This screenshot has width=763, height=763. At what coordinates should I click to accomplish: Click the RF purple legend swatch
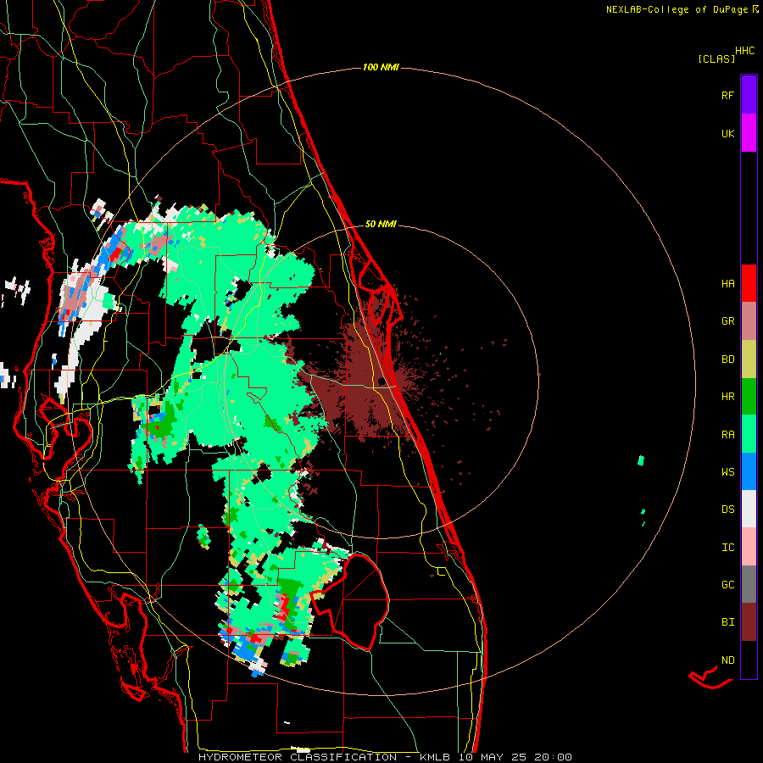pyautogui.click(x=749, y=95)
